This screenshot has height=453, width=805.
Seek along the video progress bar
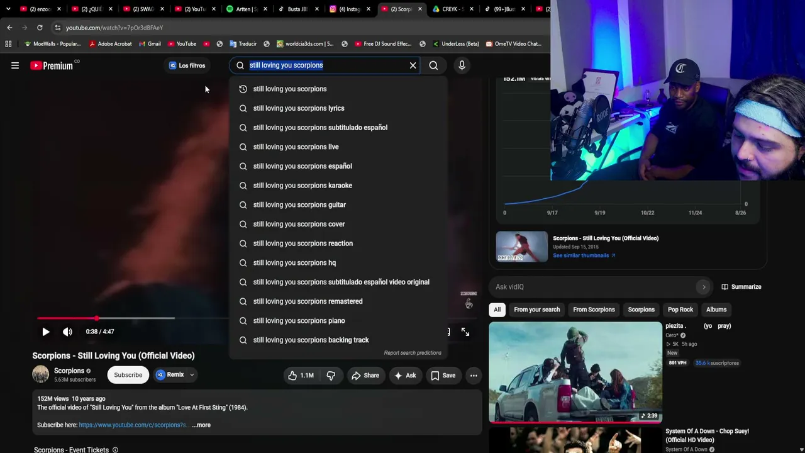click(x=133, y=318)
